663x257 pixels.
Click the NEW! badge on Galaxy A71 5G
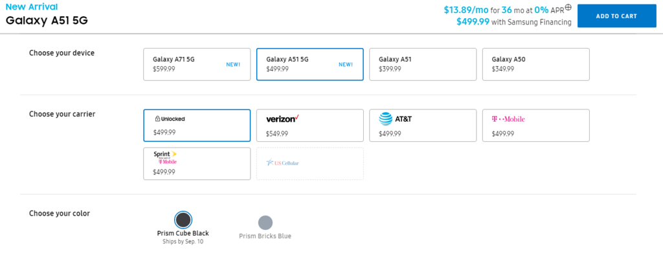(x=233, y=65)
